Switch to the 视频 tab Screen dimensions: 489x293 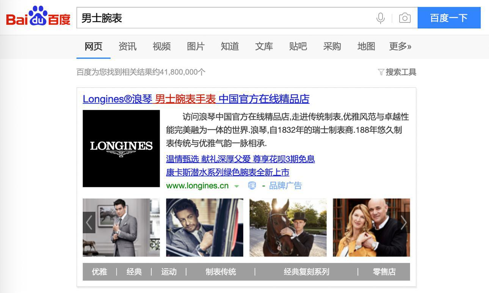161,47
